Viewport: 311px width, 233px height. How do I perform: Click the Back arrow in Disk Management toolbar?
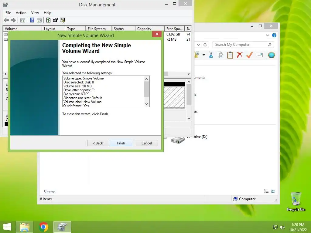[6, 20]
